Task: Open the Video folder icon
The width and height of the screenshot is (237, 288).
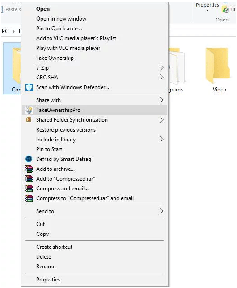Action: (218, 66)
